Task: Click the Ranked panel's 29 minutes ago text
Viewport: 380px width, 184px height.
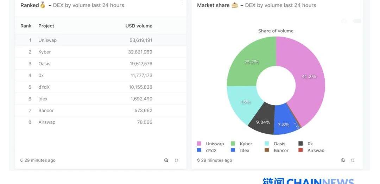Action: pyautogui.click(x=40, y=160)
